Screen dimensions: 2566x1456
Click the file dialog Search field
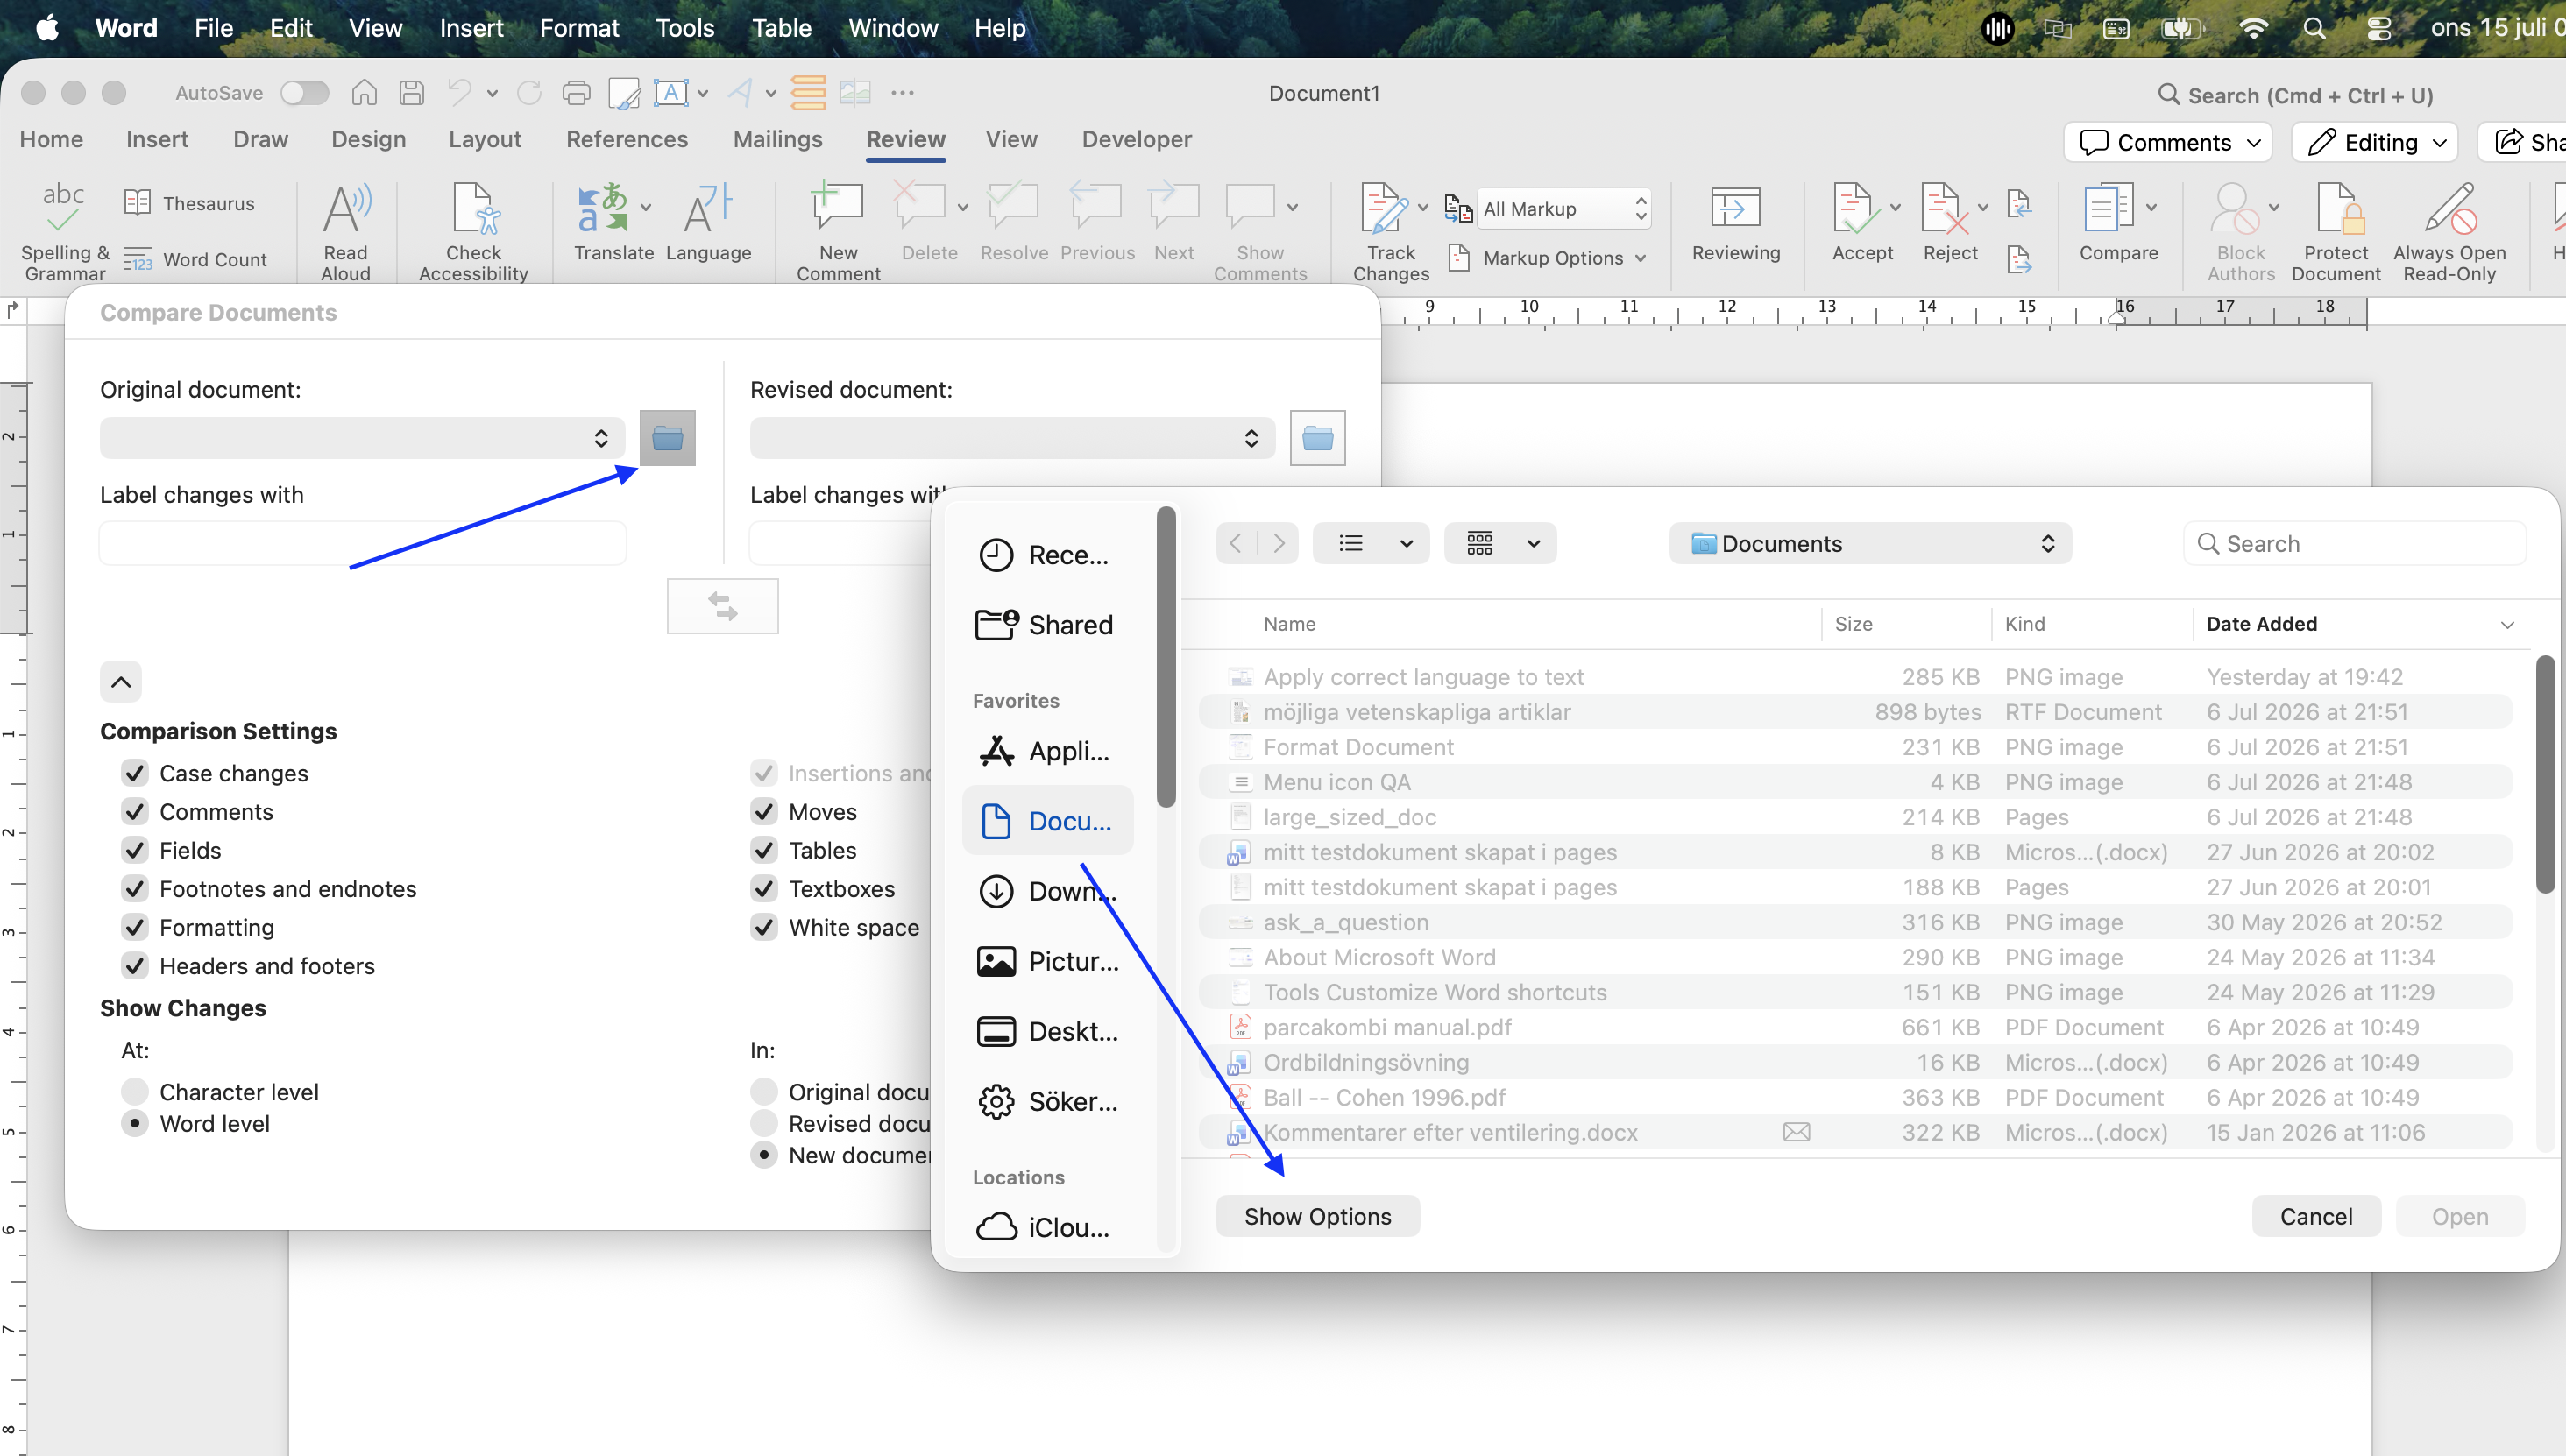point(2355,543)
